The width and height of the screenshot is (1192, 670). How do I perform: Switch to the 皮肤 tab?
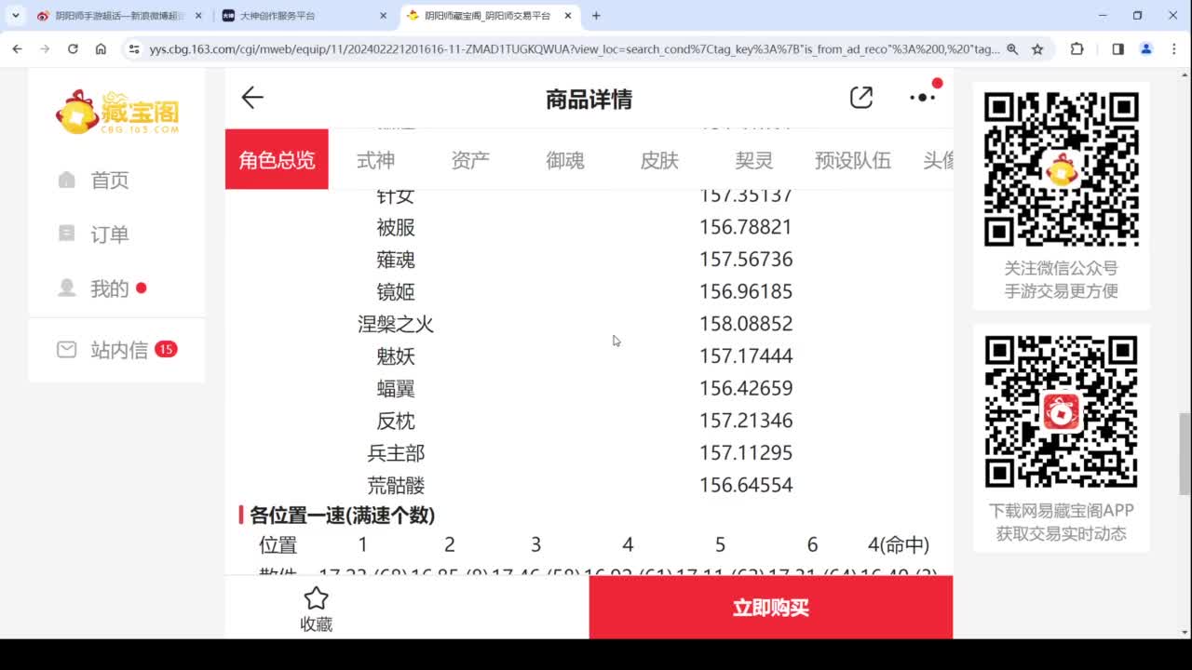658,160
